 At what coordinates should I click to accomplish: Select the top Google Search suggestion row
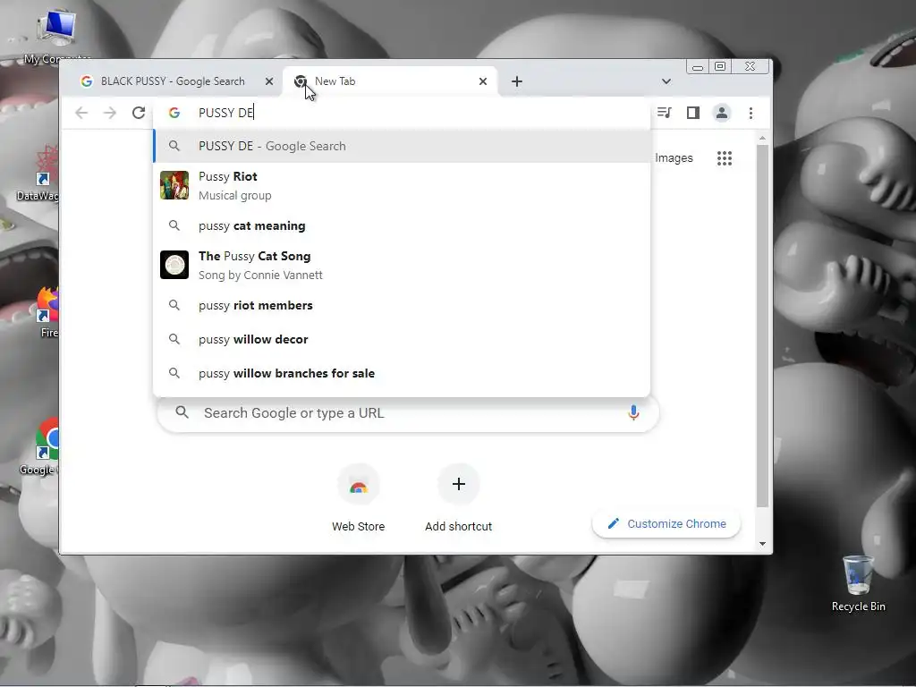click(x=402, y=146)
